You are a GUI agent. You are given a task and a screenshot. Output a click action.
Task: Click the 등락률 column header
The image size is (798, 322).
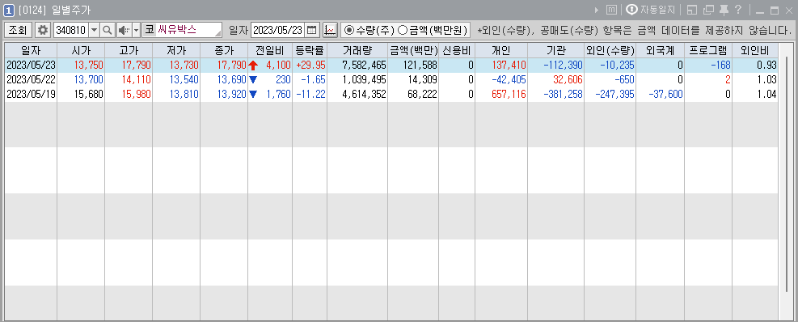point(310,50)
